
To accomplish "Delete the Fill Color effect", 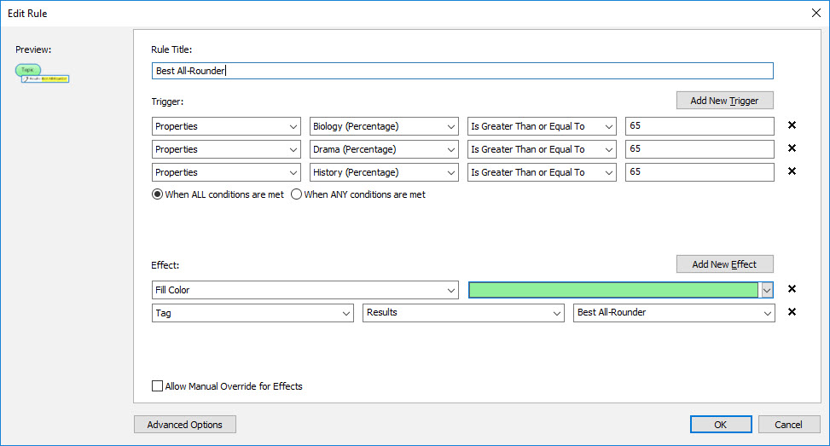I will [792, 290].
